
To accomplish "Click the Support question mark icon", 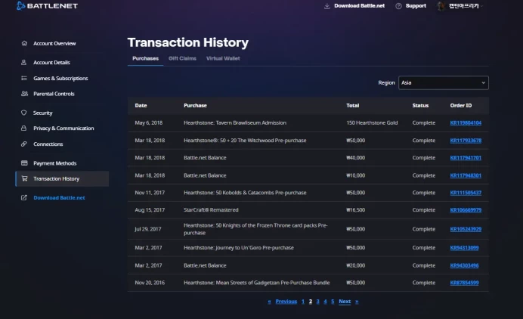I will [x=398, y=6].
